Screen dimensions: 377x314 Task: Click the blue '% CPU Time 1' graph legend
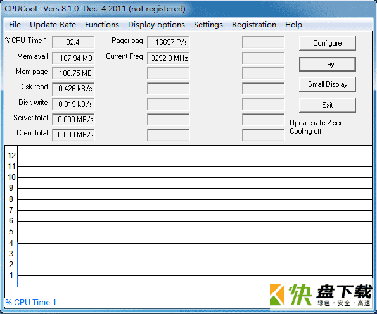pos(31,302)
